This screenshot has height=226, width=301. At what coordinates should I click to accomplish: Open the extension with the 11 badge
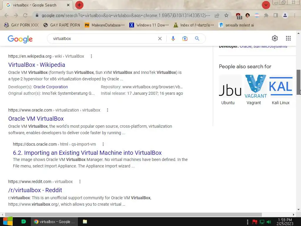click(238, 16)
